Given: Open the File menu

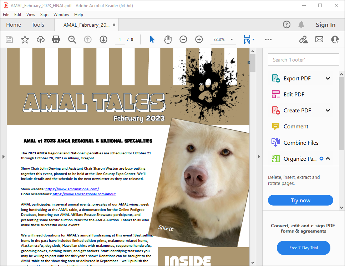Looking at the screenshot, I should (6, 15).
